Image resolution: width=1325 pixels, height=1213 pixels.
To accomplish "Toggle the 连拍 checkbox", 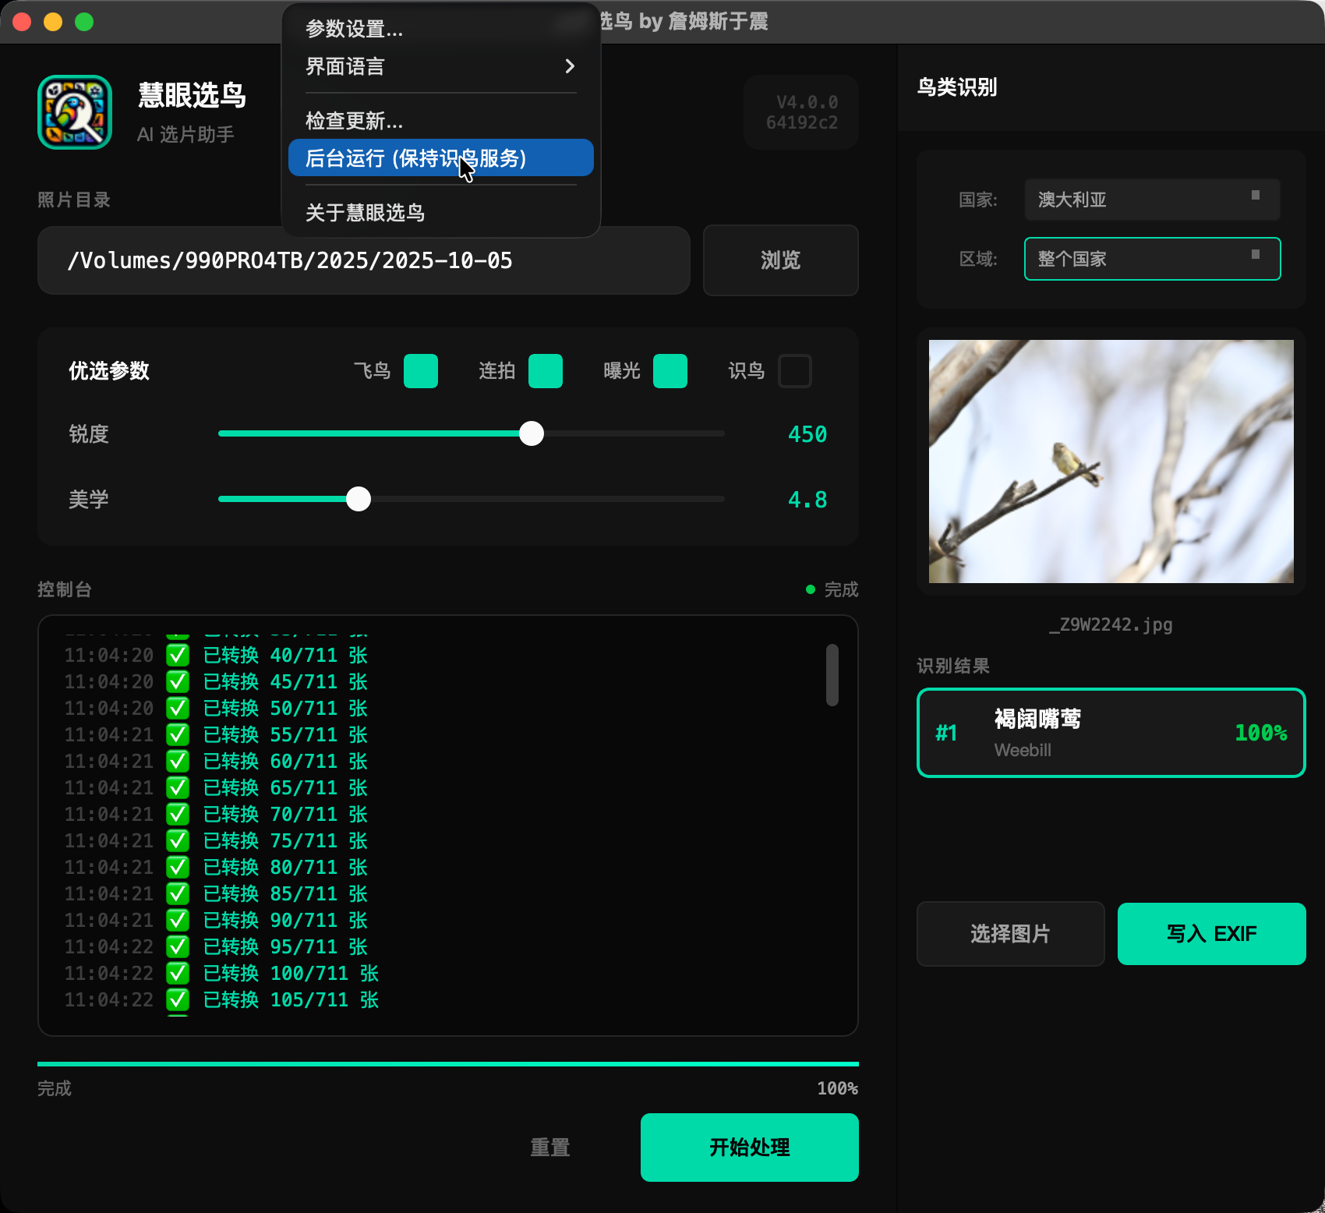I will coord(546,371).
